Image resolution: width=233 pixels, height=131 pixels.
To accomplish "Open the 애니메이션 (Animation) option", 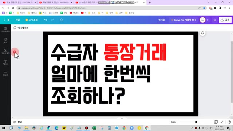I will pyautogui.click(x=21, y=28).
